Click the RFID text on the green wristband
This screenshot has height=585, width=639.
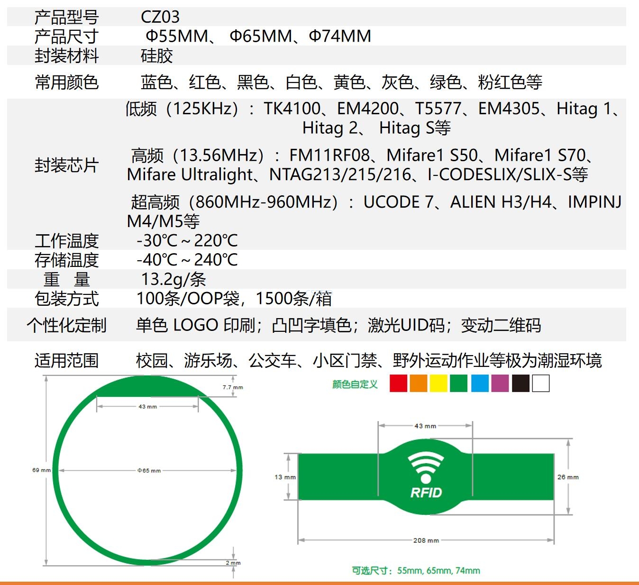pyautogui.click(x=426, y=493)
